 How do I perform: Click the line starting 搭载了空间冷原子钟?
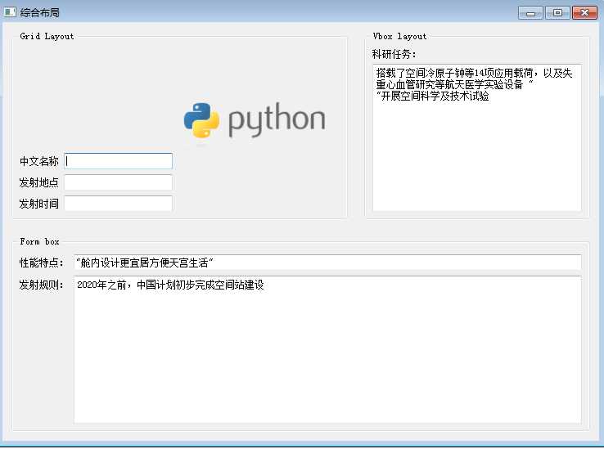click(x=474, y=73)
